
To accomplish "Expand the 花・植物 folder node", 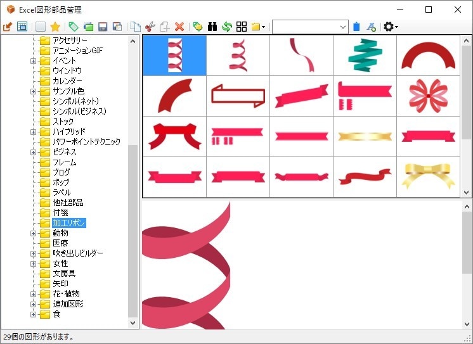I will 33,294.
